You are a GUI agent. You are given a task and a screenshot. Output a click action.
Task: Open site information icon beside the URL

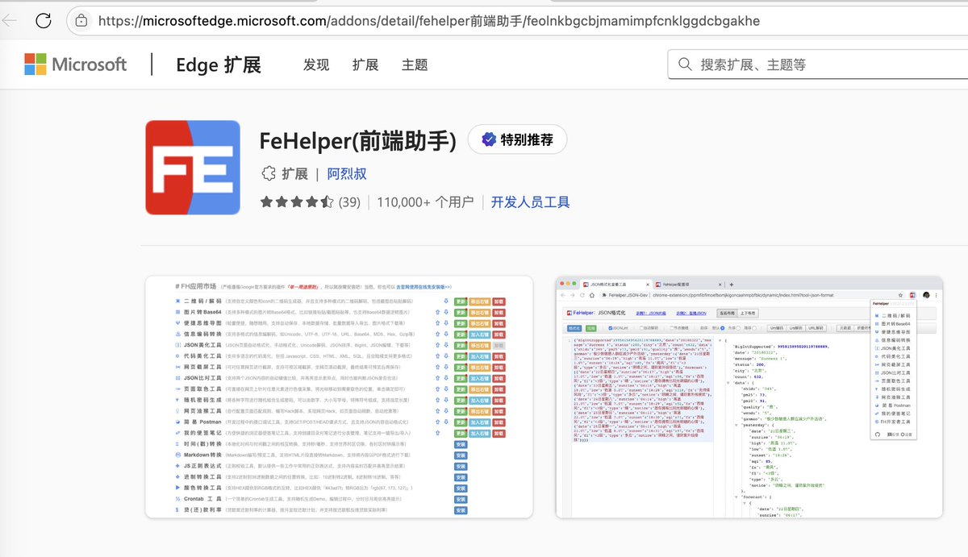(81, 21)
